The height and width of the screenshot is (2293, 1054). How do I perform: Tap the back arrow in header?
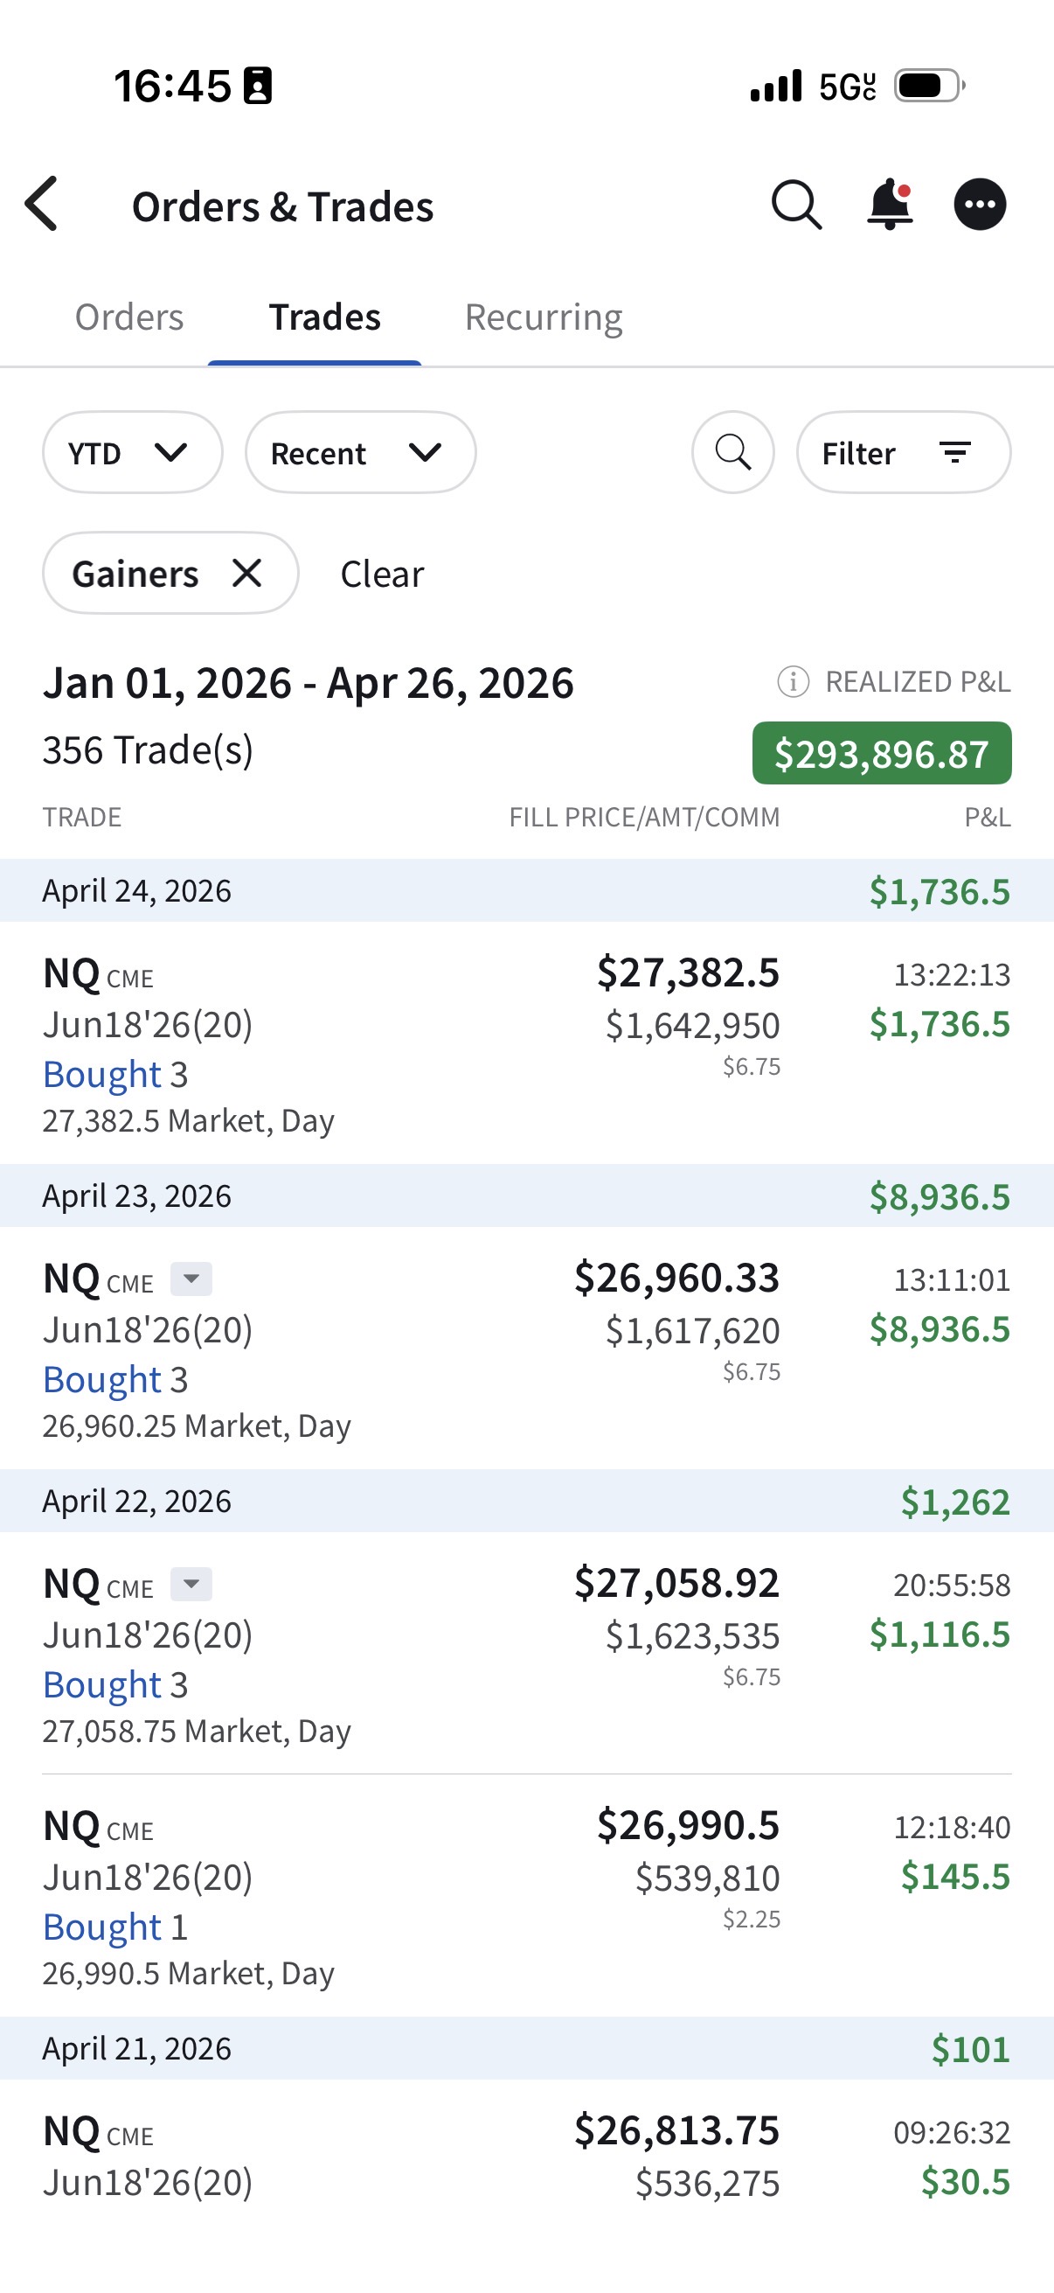[x=43, y=204]
